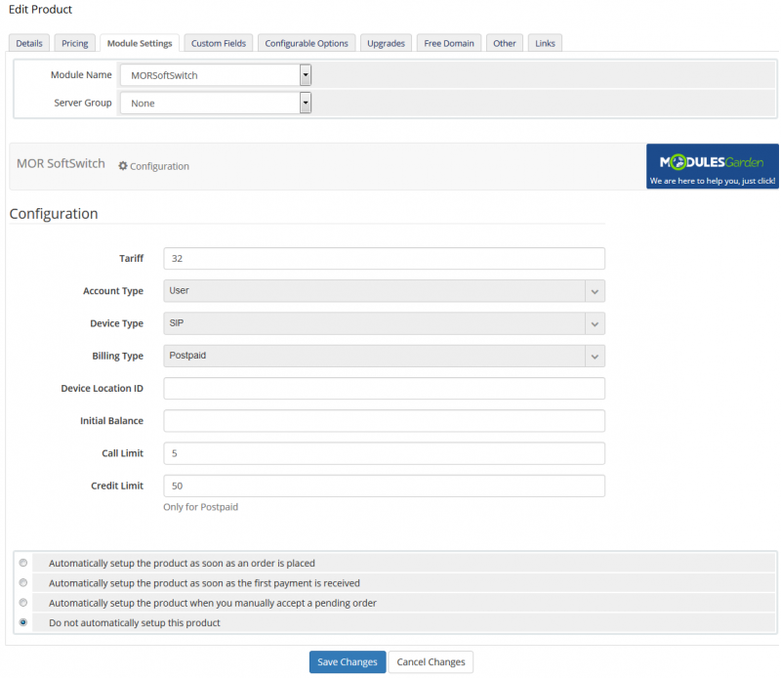Open the Billing Type dropdown
Screen dimensions: 781x678
594,356
